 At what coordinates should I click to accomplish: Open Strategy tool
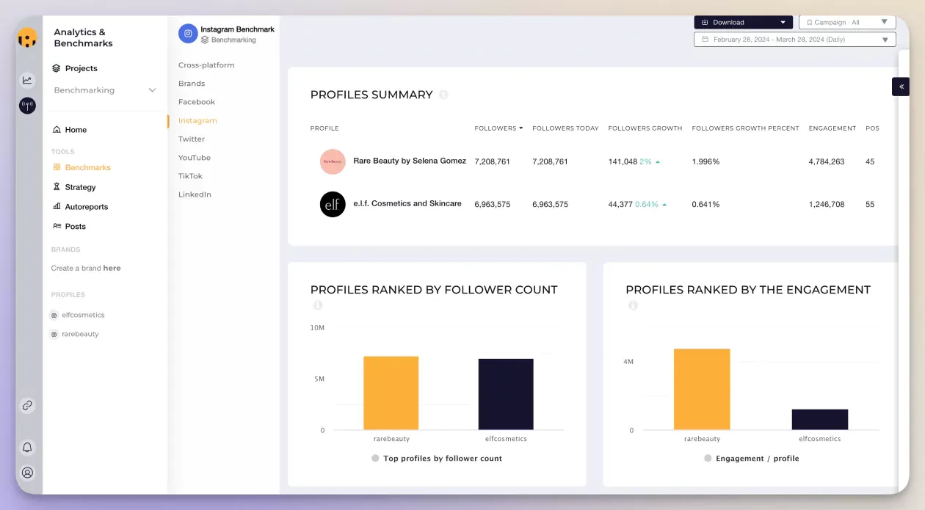coord(74,187)
